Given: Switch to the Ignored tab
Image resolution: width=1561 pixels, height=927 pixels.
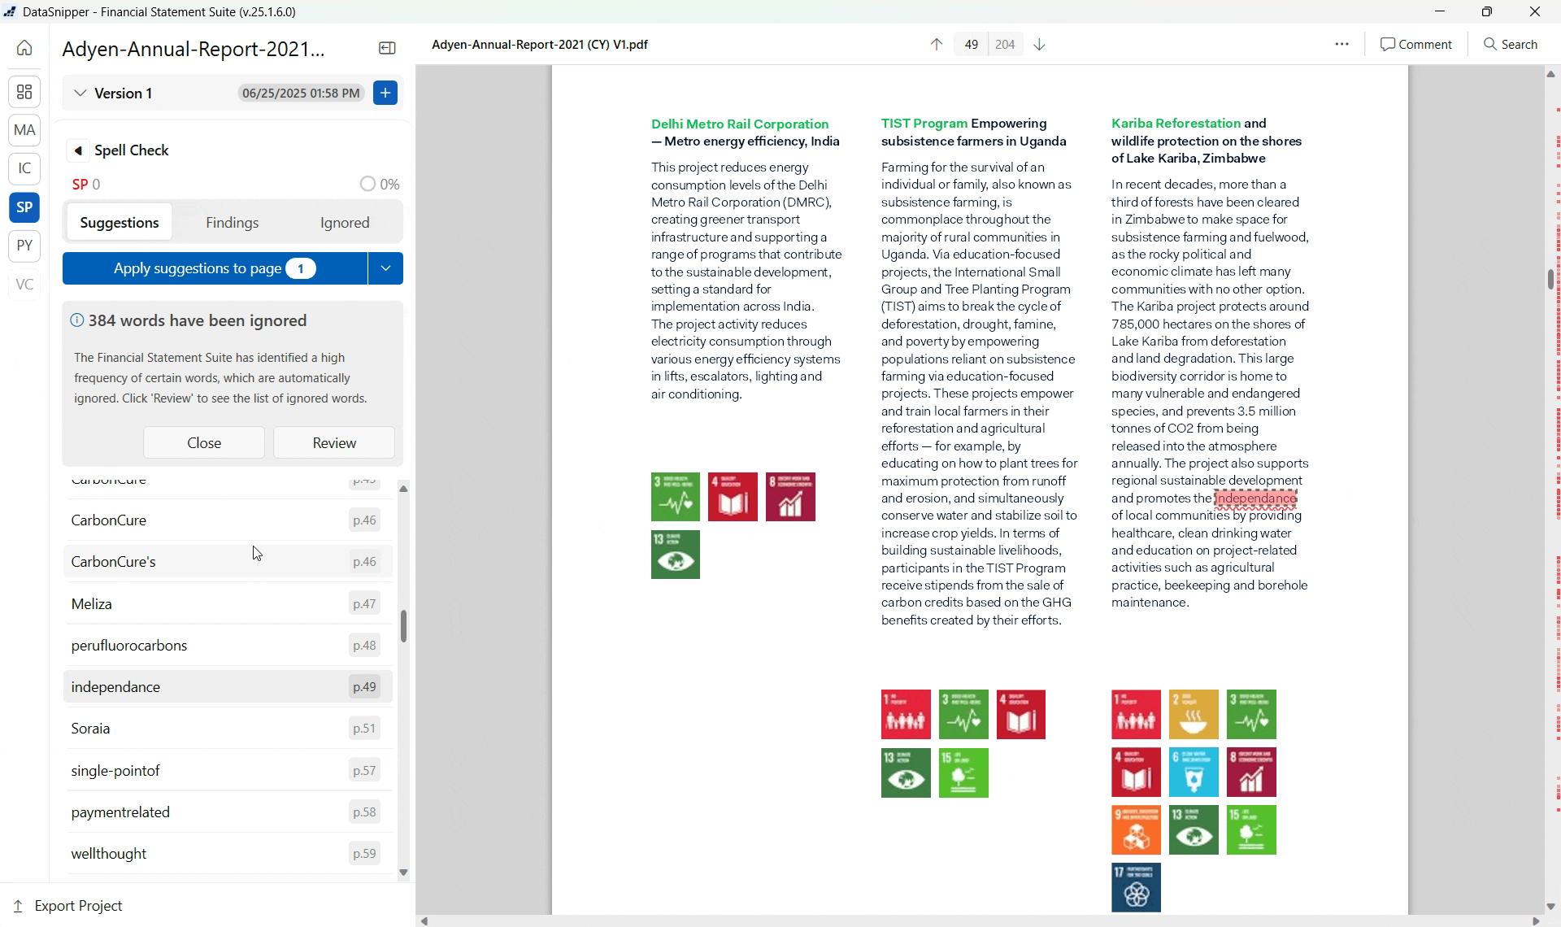Looking at the screenshot, I should pos(345,222).
